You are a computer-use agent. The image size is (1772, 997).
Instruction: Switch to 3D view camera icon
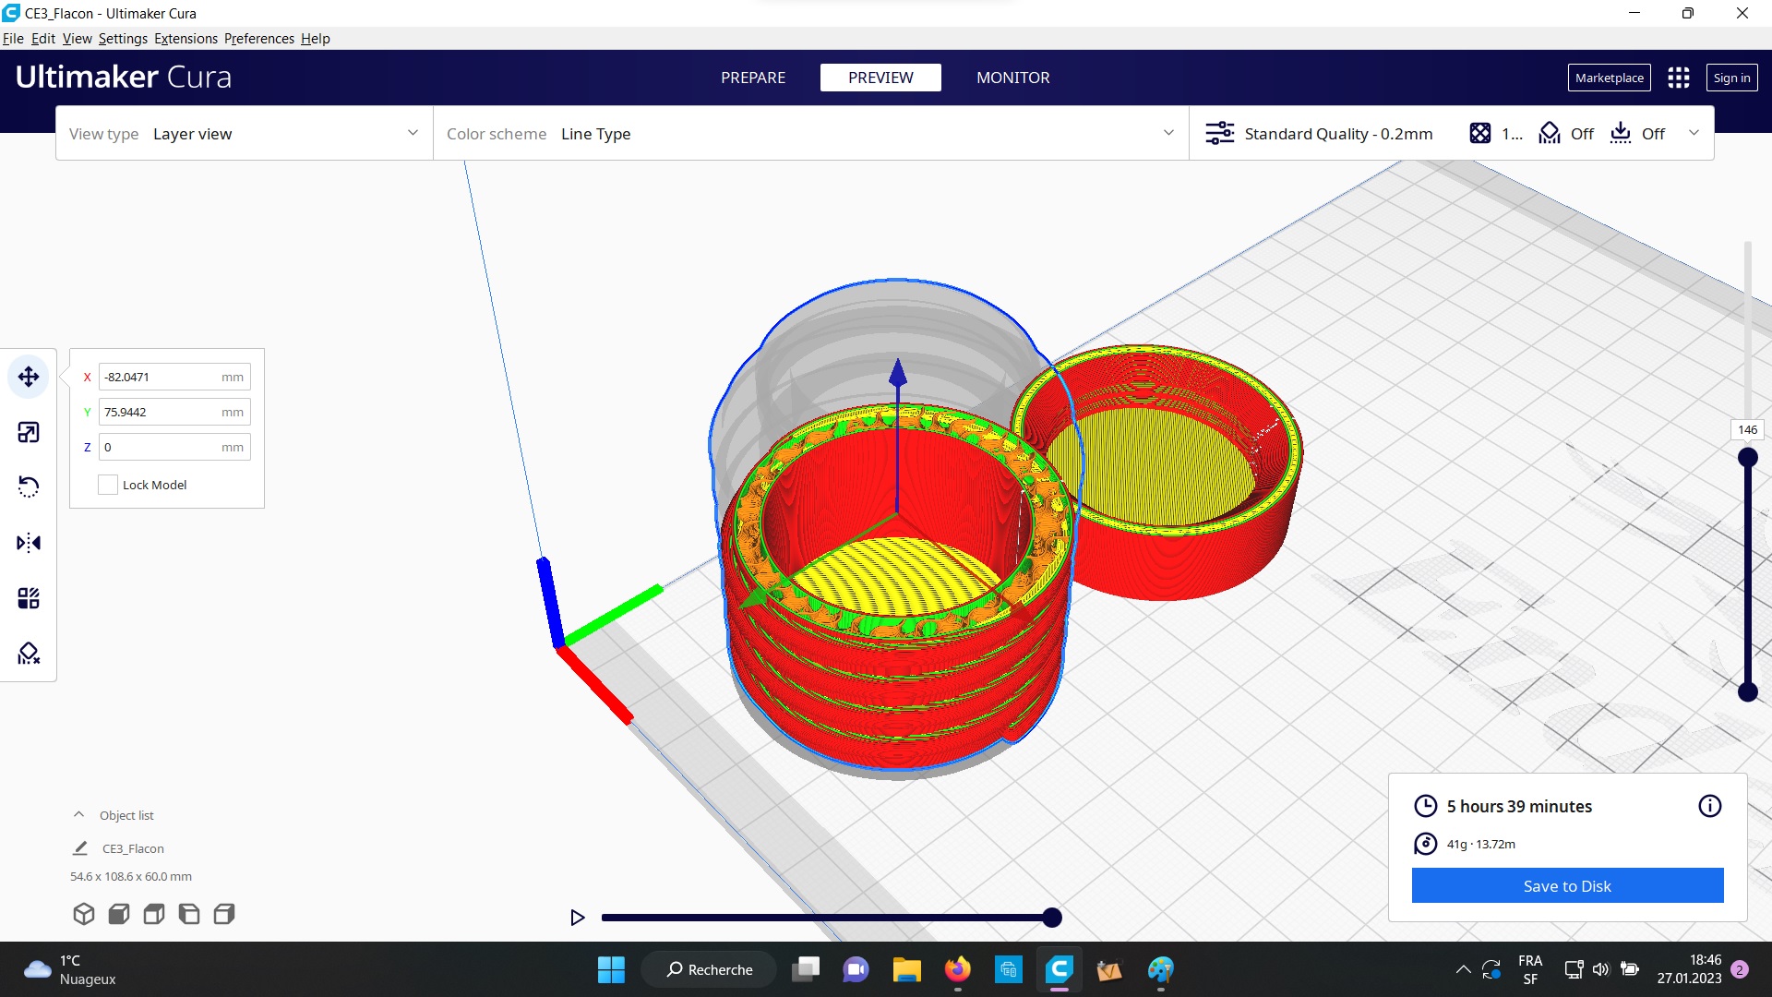[x=84, y=914]
